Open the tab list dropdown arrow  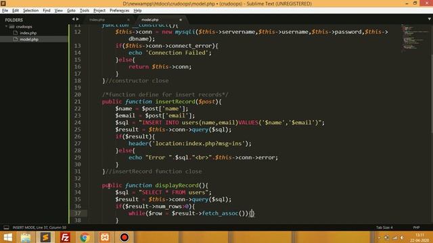(x=430, y=19)
